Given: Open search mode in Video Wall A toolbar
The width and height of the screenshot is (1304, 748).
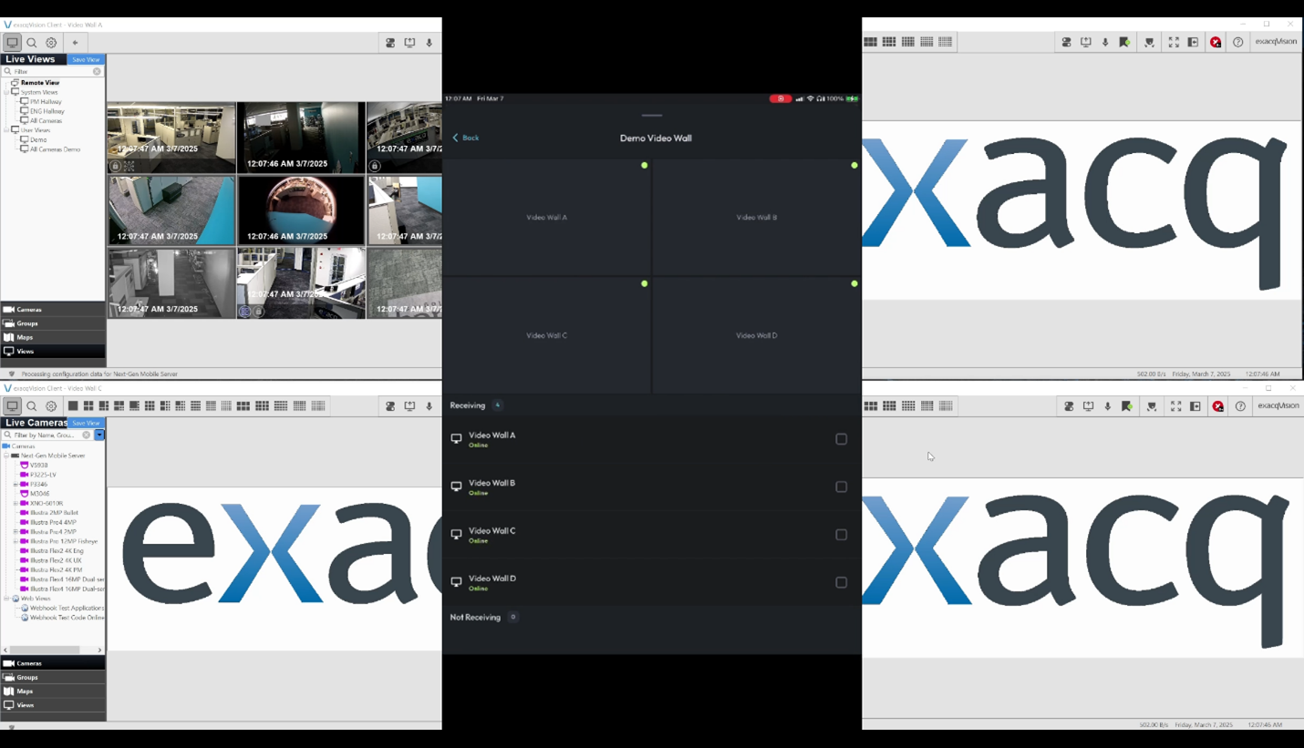Looking at the screenshot, I should [32, 43].
